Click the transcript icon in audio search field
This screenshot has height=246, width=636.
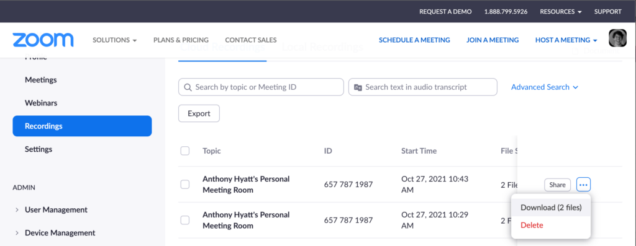(358, 87)
